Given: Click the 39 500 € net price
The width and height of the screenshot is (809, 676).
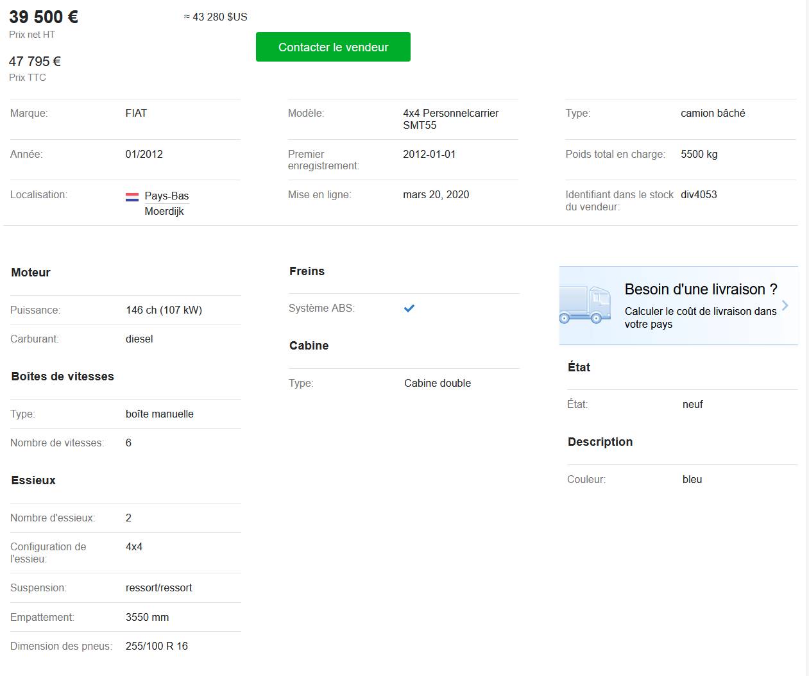Looking at the screenshot, I should (x=44, y=17).
